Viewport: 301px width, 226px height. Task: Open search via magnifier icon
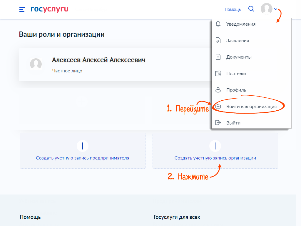coord(251,9)
